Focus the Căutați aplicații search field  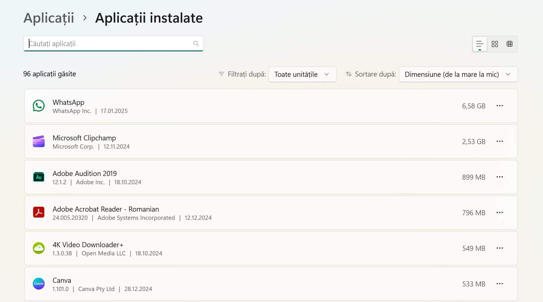pos(113,44)
